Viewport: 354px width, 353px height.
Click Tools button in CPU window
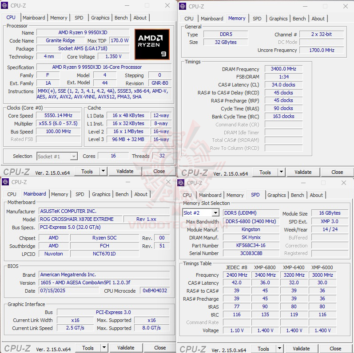click(87, 171)
